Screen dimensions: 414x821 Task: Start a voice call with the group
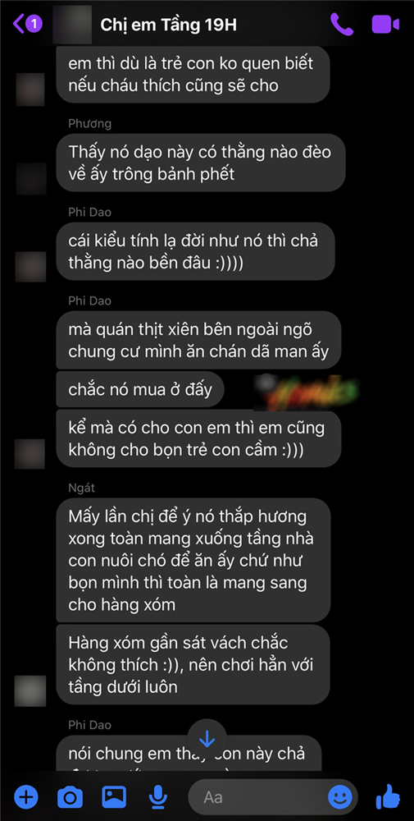tap(342, 24)
